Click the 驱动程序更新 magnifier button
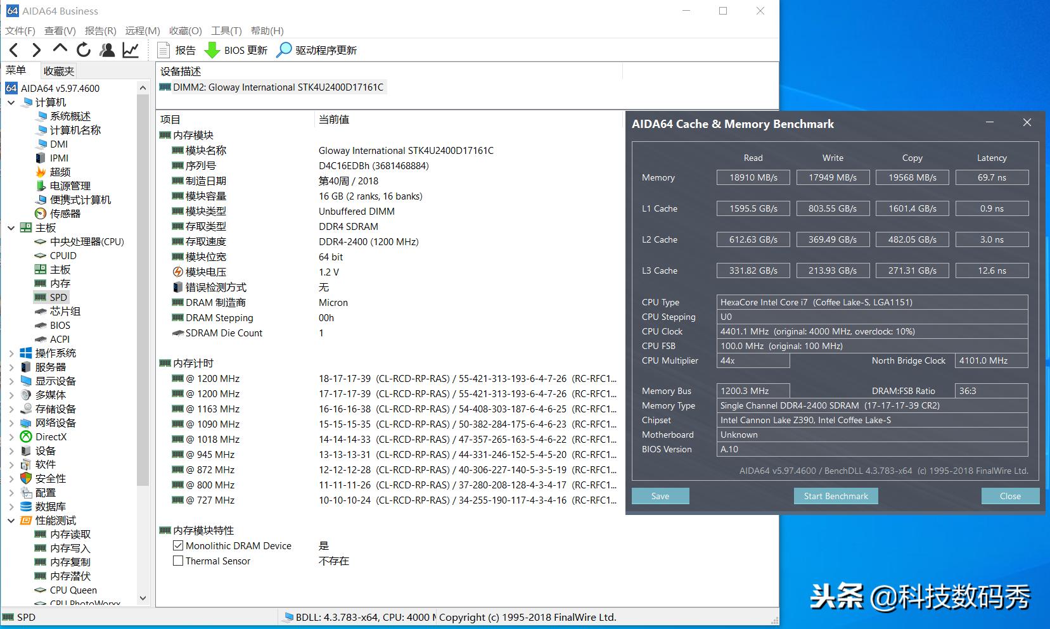 (x=317, y=50)
